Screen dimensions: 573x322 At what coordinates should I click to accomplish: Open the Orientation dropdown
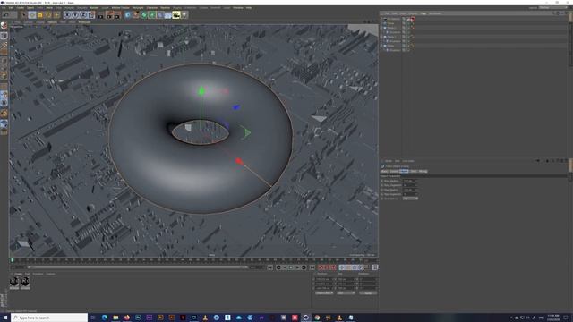pyautogui.click(x=410, y=199)
